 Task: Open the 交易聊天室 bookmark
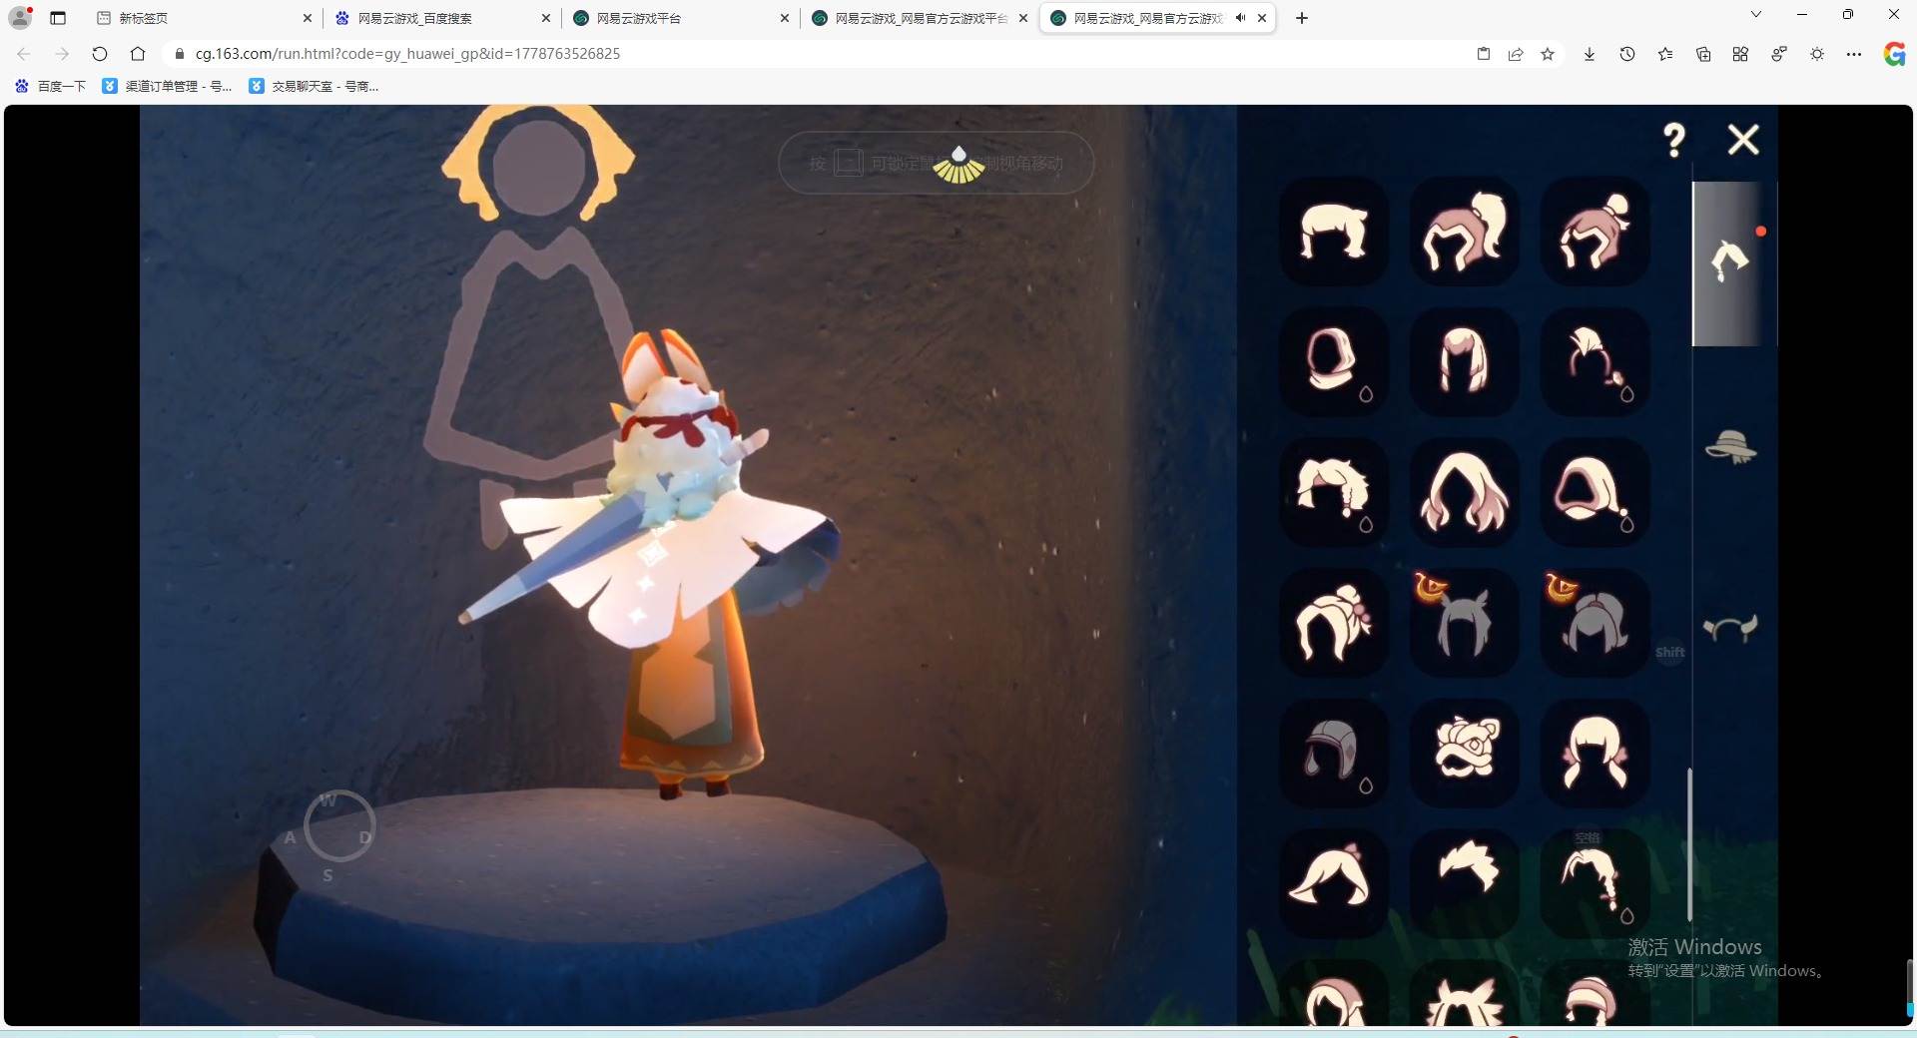tap(314, 86)
